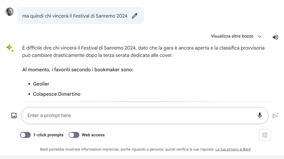
Task: Turn on the Web access switch
Action: [74, 135]
